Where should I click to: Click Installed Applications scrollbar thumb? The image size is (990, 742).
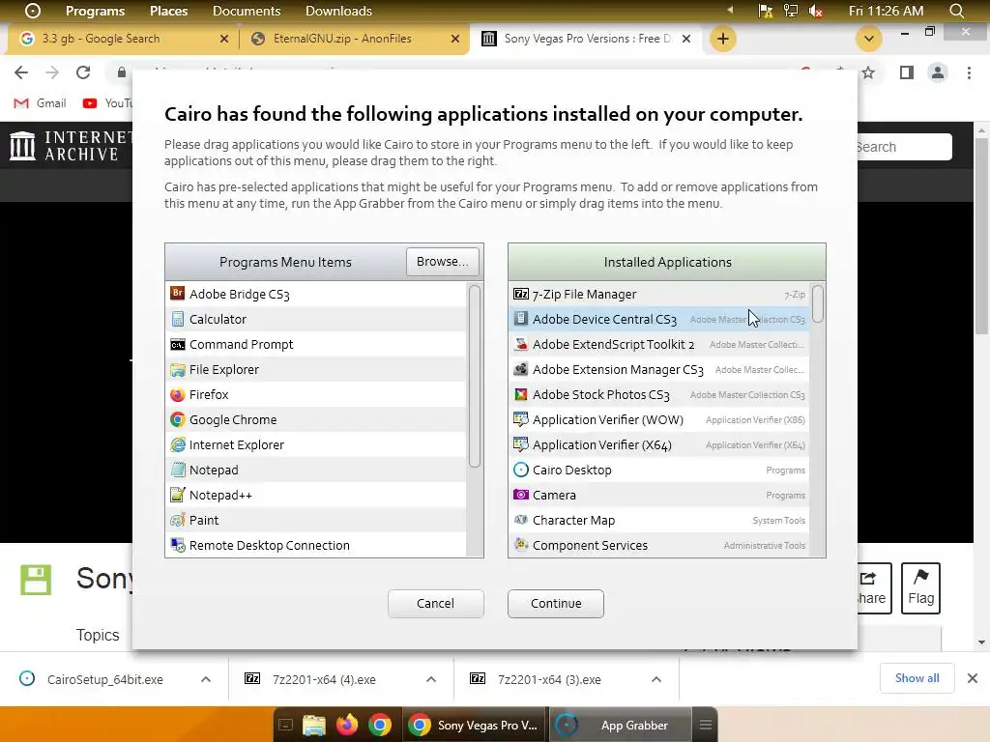818,304
